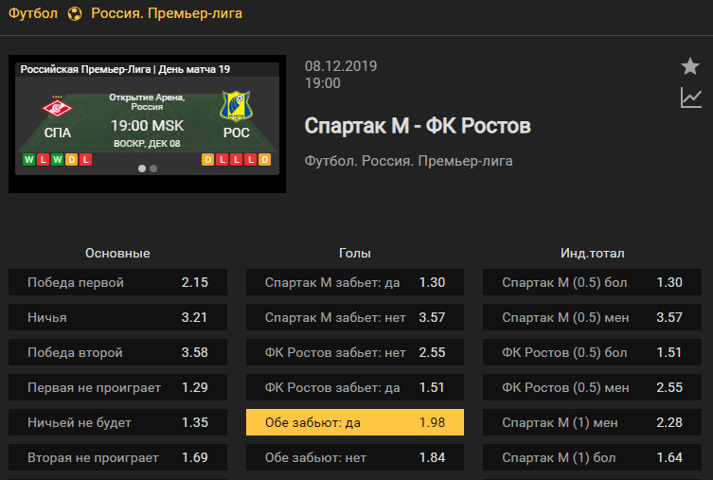Click the РОС team abbreviation
The width and height of the screenshot is (713, 480).
(237, 133)
